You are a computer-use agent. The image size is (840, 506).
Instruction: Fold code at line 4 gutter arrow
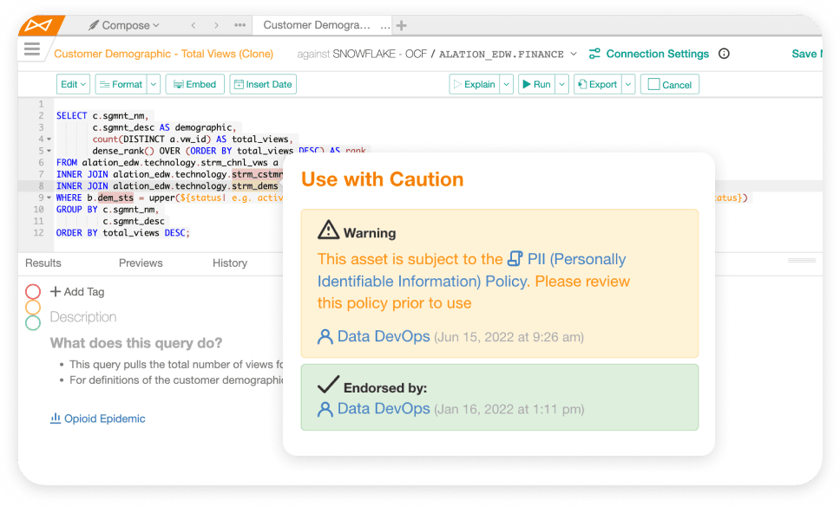tap(49, 139)
